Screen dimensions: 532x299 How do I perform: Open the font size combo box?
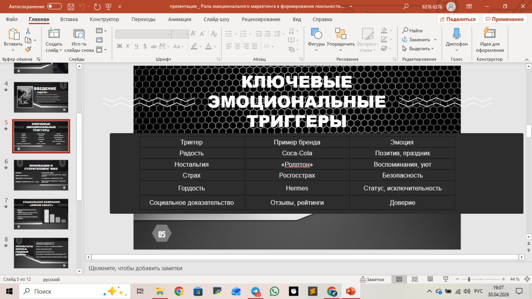[180, 34]
